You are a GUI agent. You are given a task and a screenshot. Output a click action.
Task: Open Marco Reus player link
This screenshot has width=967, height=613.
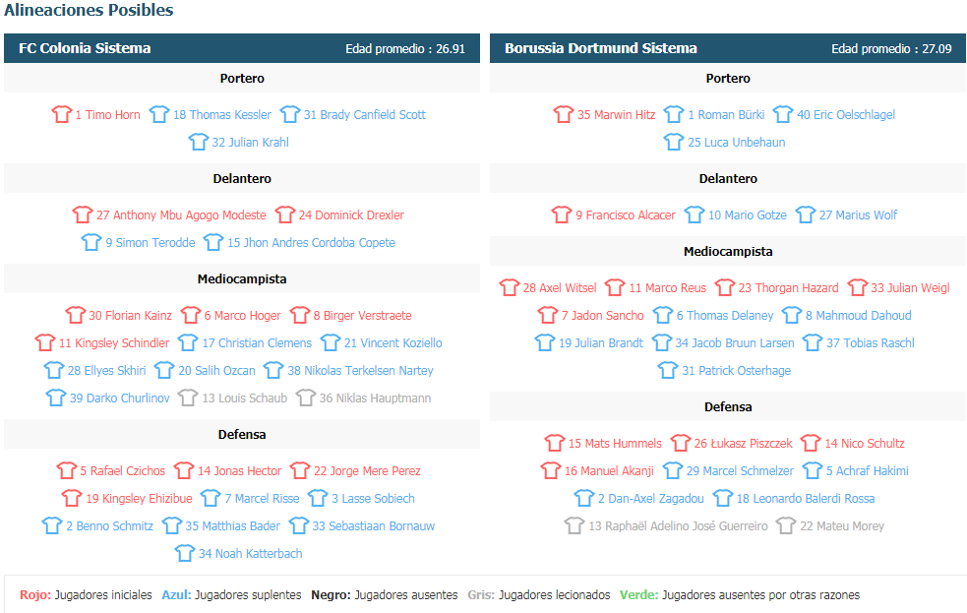667,288
